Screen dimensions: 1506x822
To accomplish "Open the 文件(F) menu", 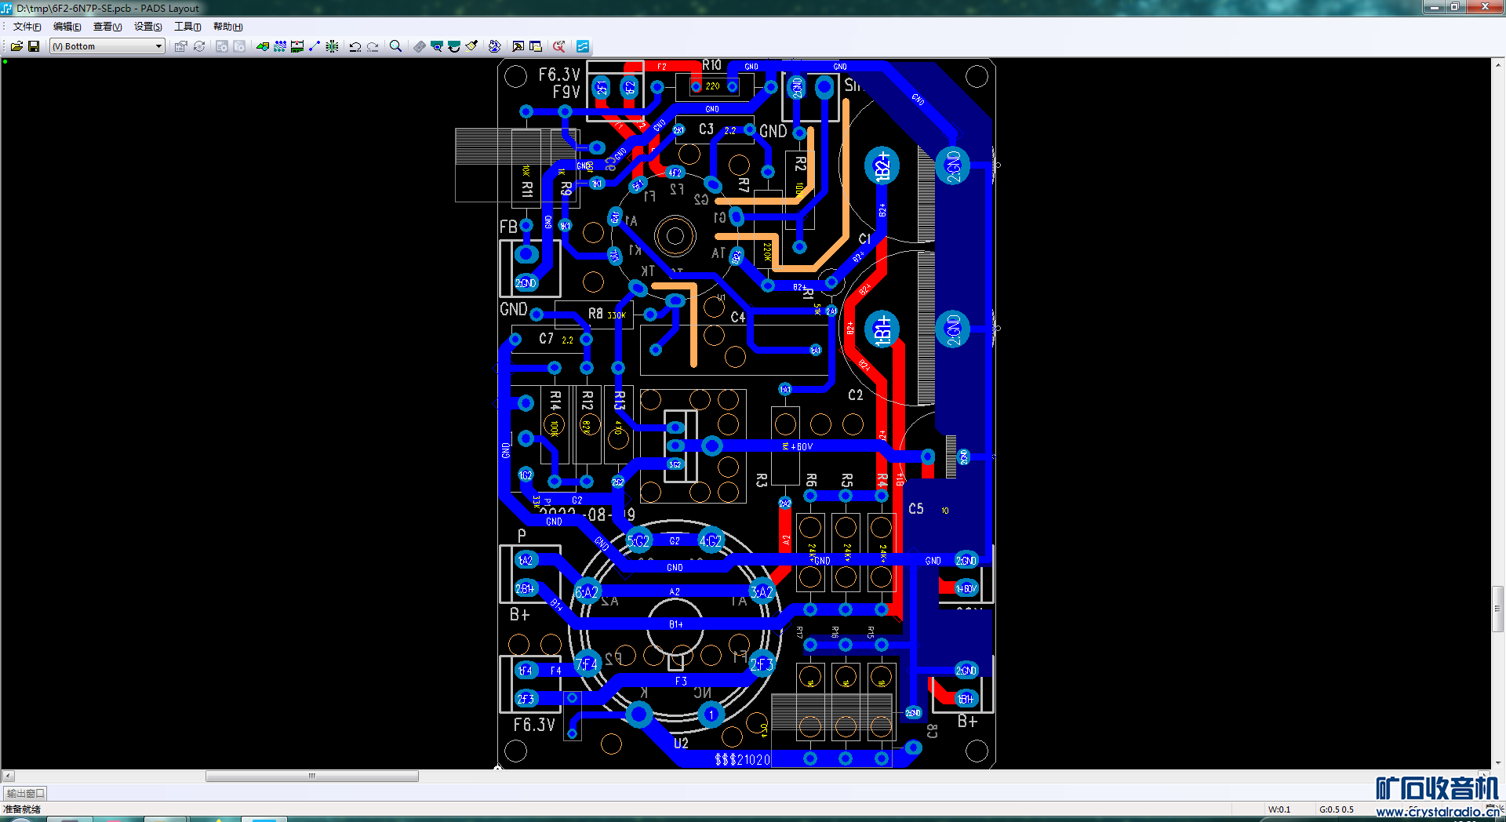I will pyautogui.click(x=27, y=27).
